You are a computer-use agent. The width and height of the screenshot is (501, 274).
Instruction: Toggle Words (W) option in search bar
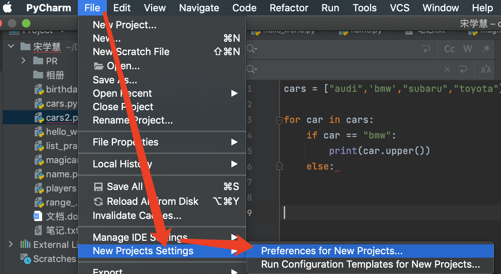[468, 49]
